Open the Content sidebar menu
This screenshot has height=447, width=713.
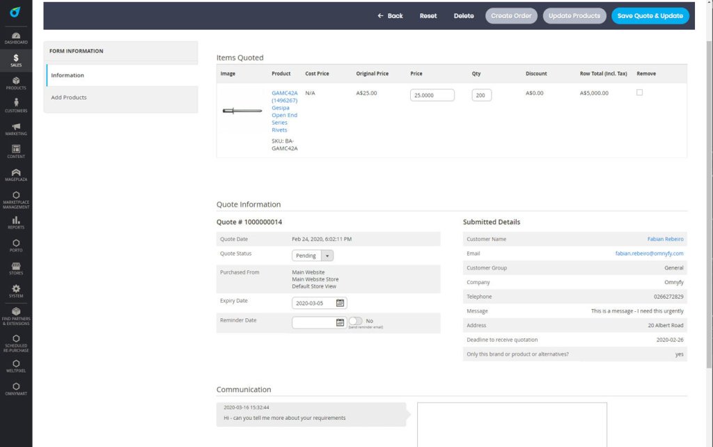point(16,151)
